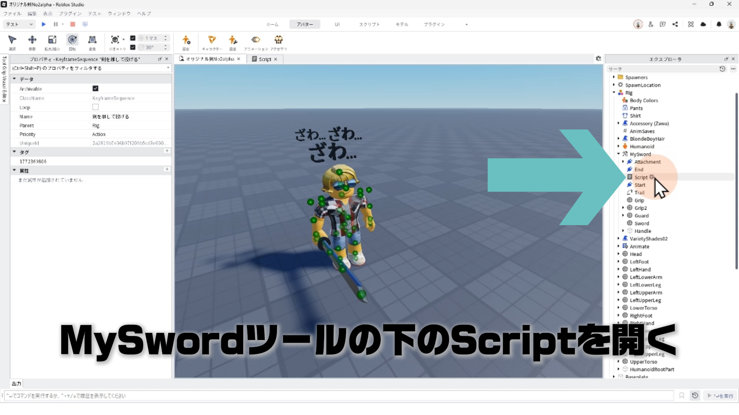Toggle the 30° rotation snap checkbox
This screenshot has height=415, width=739.
(x=133, y=47)
